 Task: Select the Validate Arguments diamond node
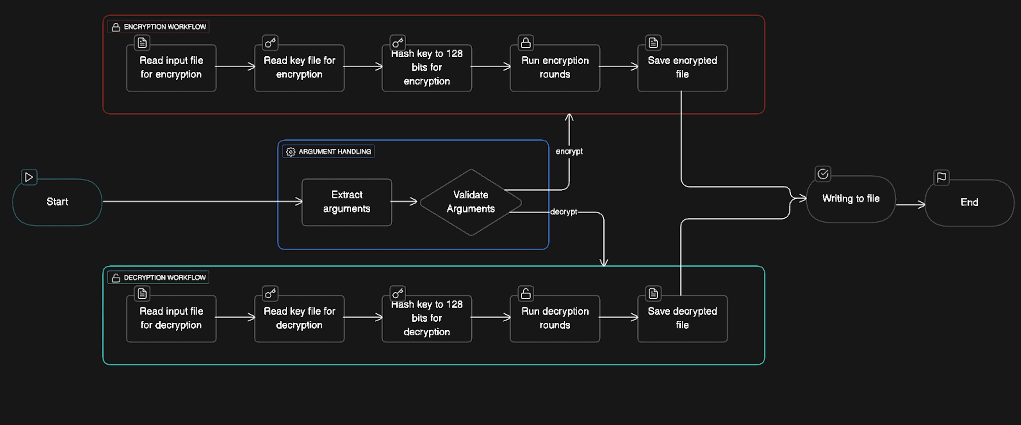pyautogui.click(x=471, y=202)
